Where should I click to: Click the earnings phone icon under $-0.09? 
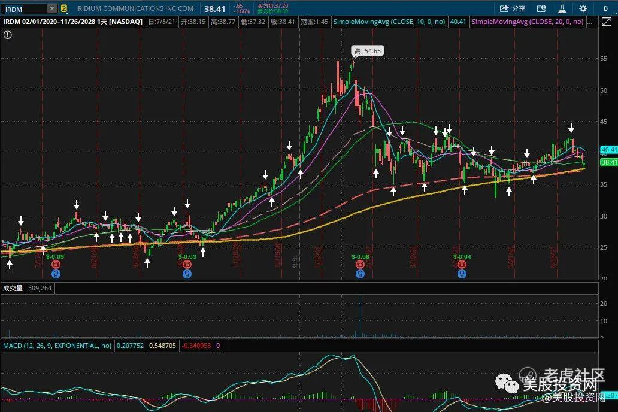coord(56,265)
